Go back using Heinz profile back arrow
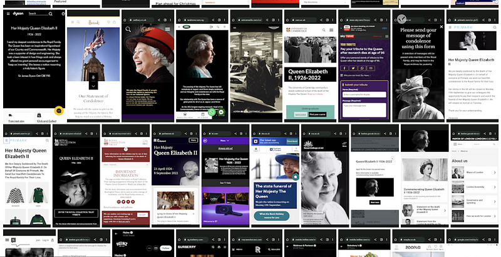Image resolution: width=501 pixels, height=257 pixels. [116, 234]
